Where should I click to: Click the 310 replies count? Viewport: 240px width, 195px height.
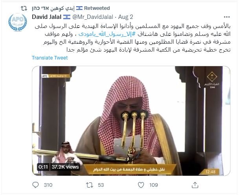tap(48, 185)
